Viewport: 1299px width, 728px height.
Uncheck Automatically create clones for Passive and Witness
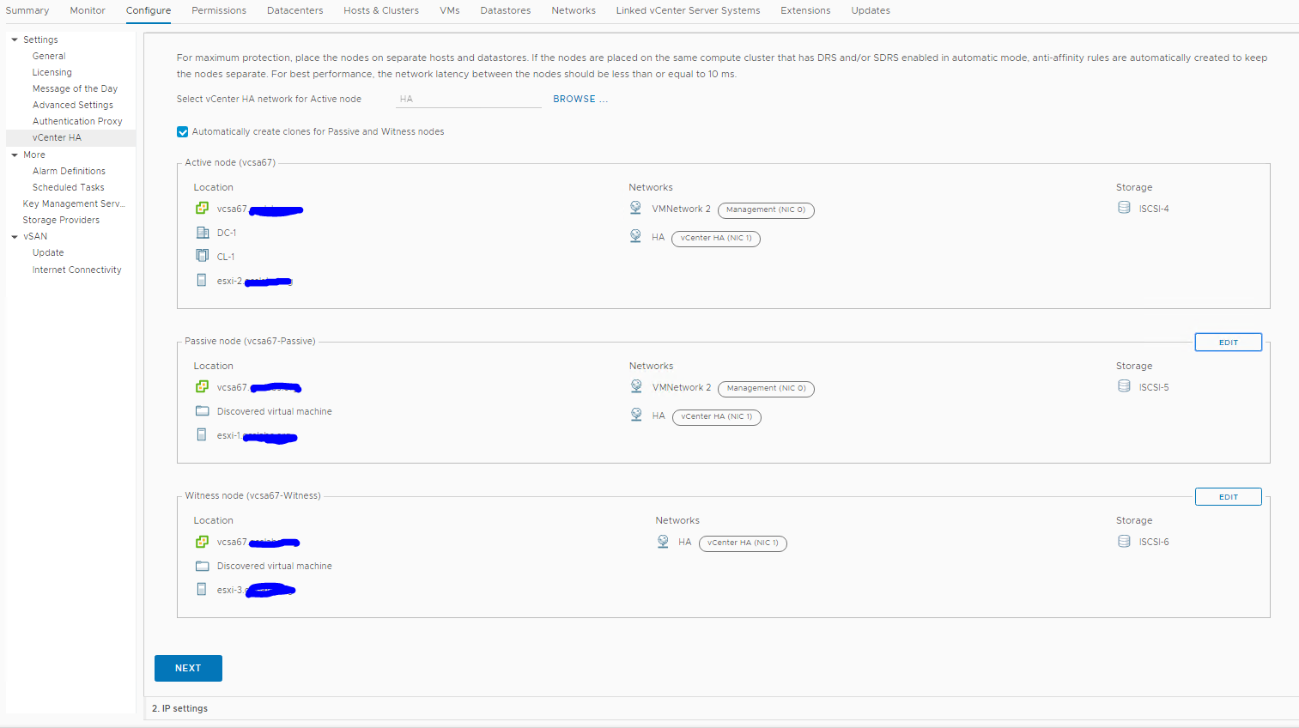183,132
